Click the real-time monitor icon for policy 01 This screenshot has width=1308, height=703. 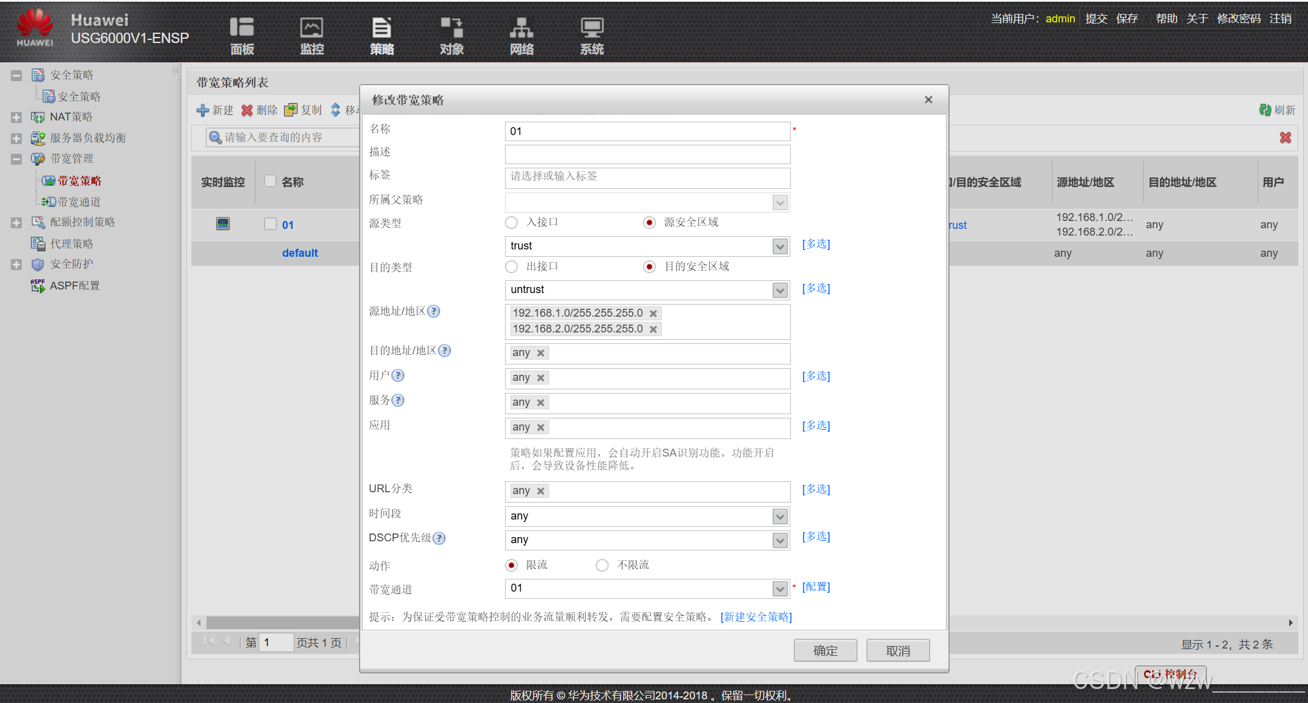223,224
